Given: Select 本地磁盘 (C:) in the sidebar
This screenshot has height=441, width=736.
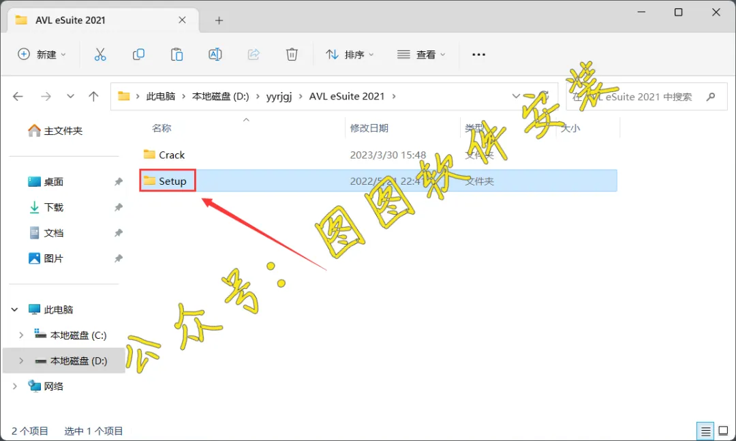Looking at the screenshot, I should coord(70,335).
